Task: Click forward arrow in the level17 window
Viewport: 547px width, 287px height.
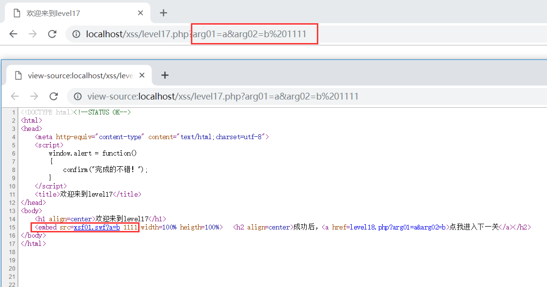Action: click(32, 34)
